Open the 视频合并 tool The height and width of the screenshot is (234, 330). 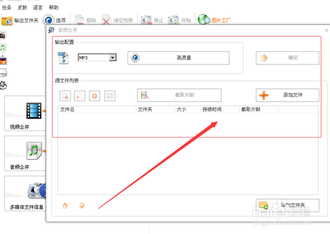click(25, 113)
